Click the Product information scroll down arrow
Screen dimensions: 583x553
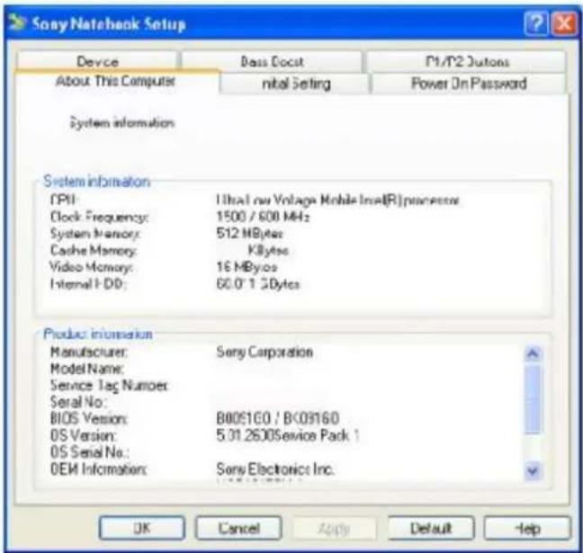pos(533,471)
